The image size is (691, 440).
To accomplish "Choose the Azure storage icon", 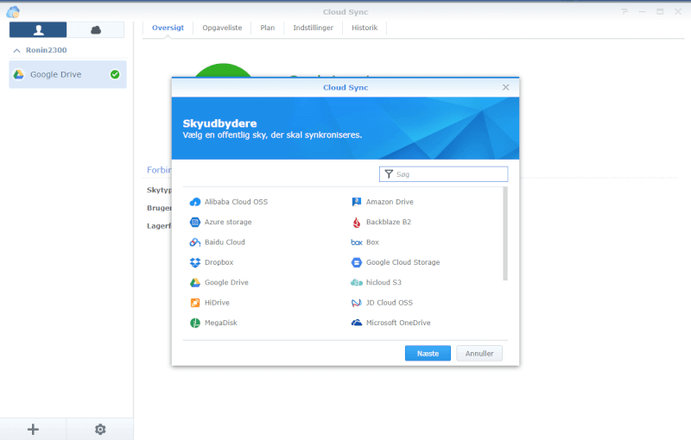I will click(195, 223).
